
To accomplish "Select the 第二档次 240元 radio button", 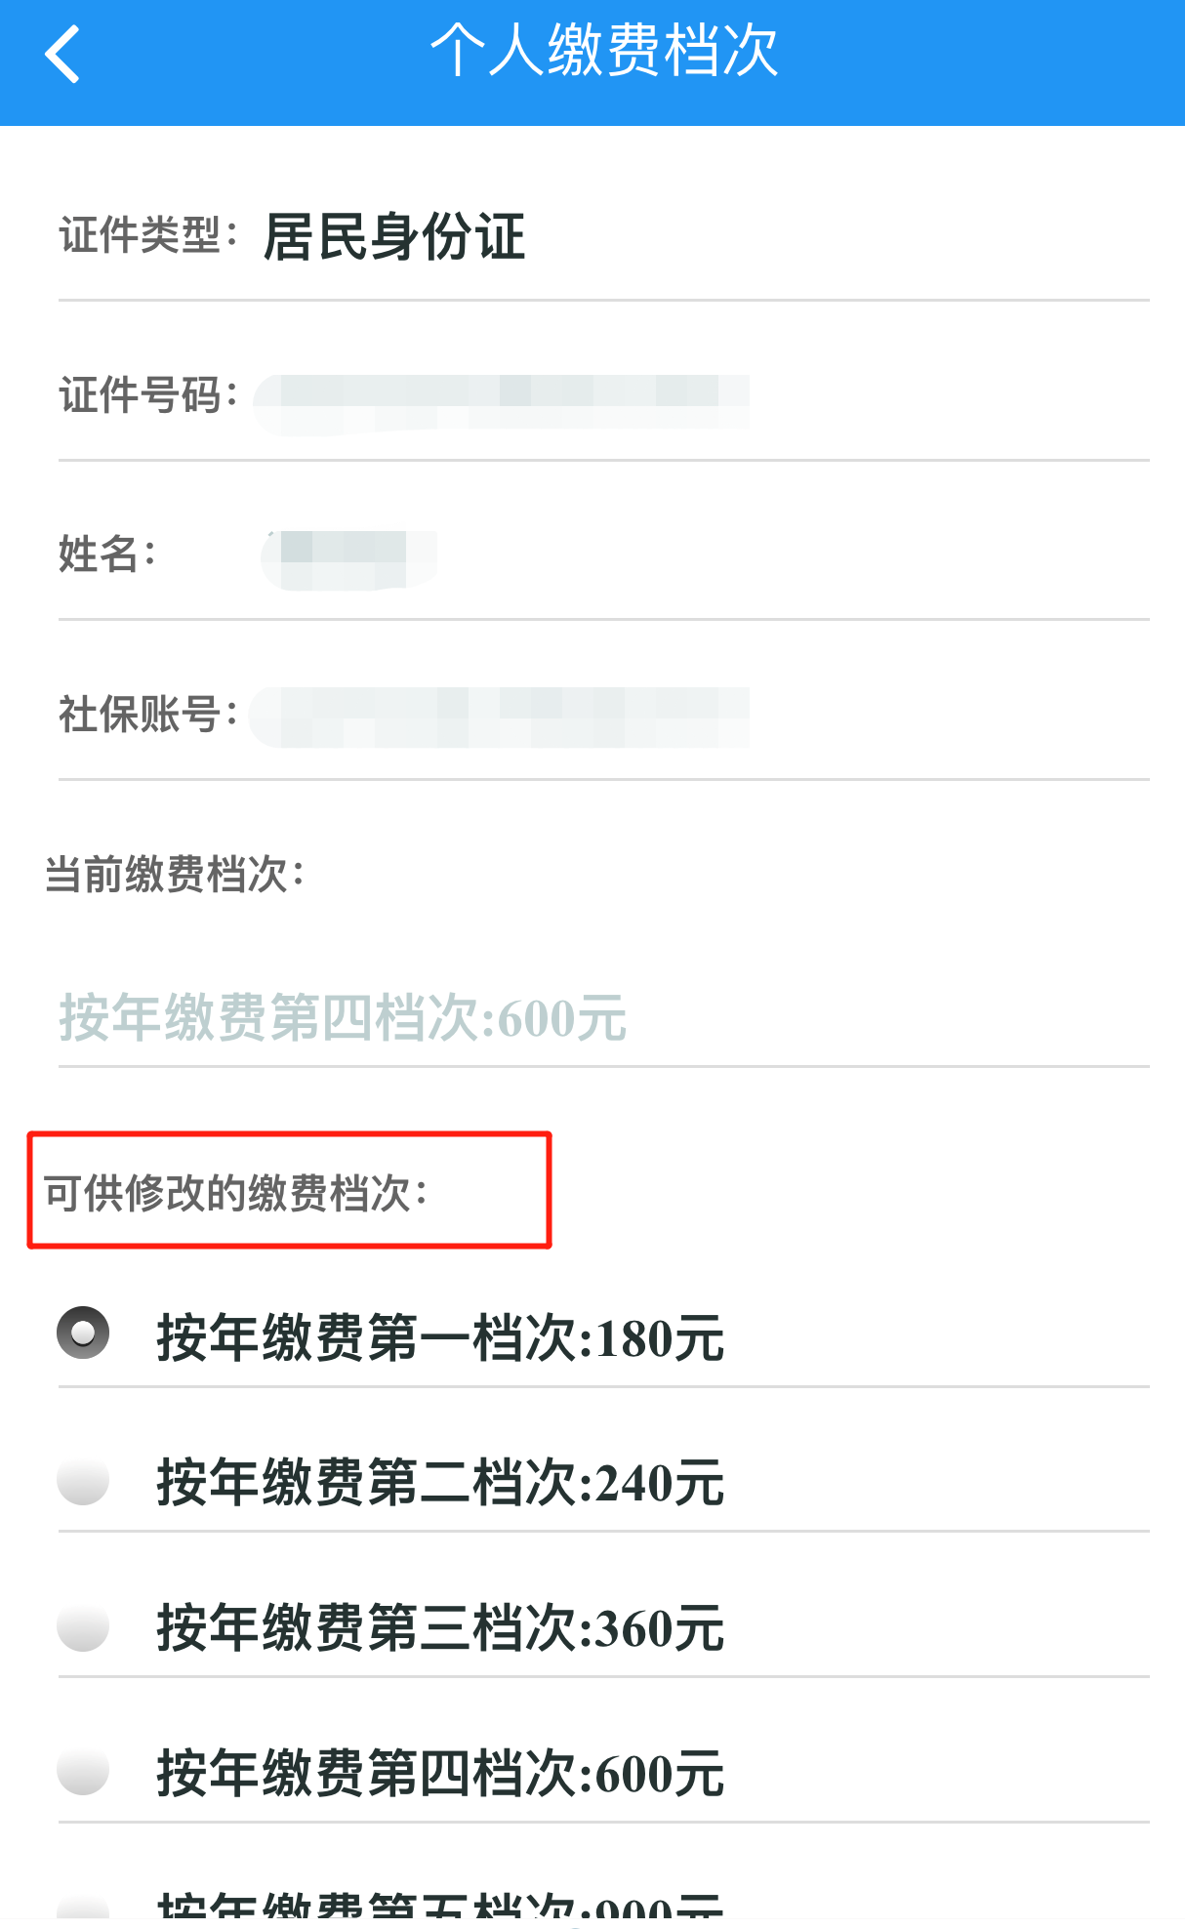I will [83, 1480].
